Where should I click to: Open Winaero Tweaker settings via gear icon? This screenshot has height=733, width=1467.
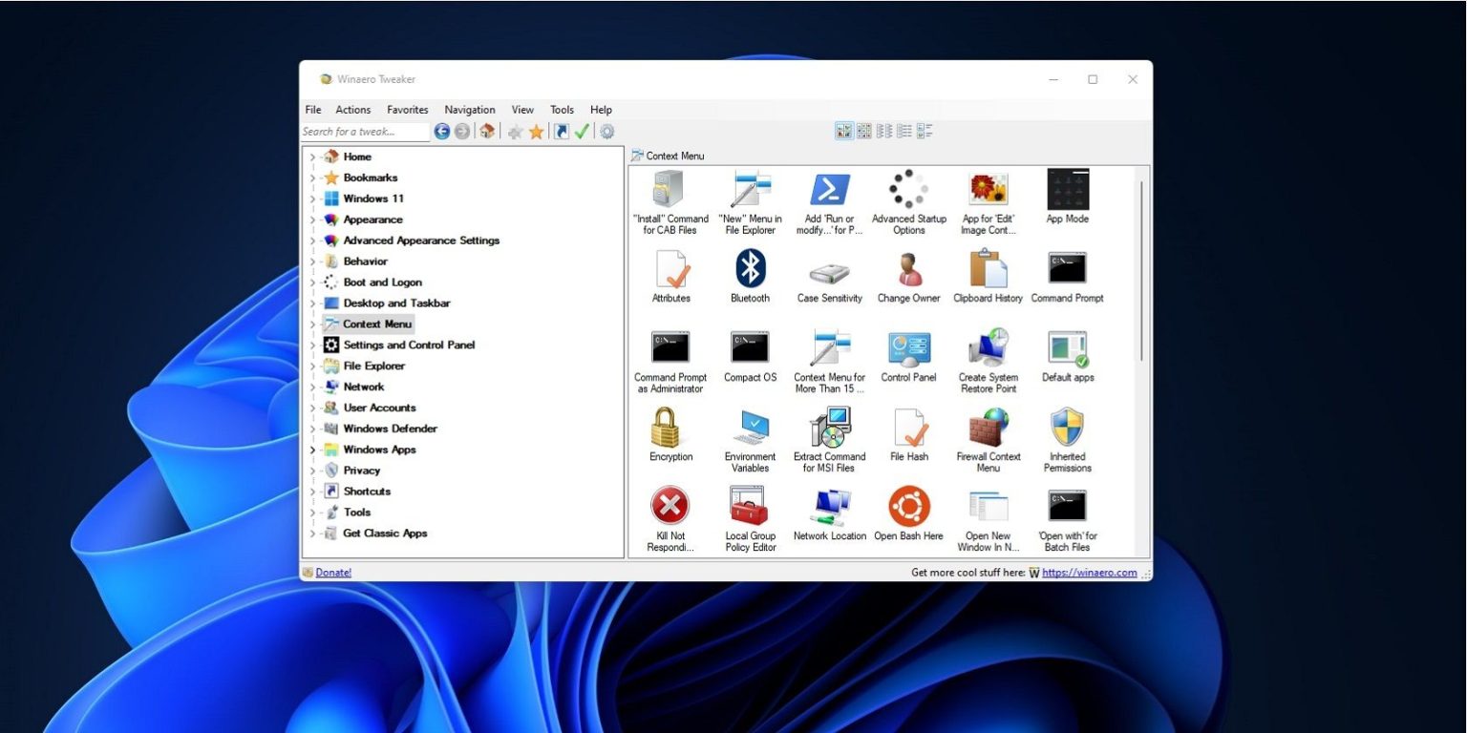pyautogui.click(x=607, y=131)
